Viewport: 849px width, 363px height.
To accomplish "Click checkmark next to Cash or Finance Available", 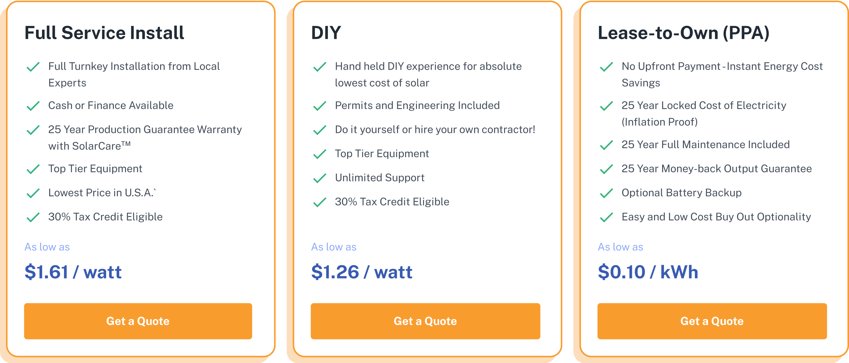I will click(x=33, y=106).
